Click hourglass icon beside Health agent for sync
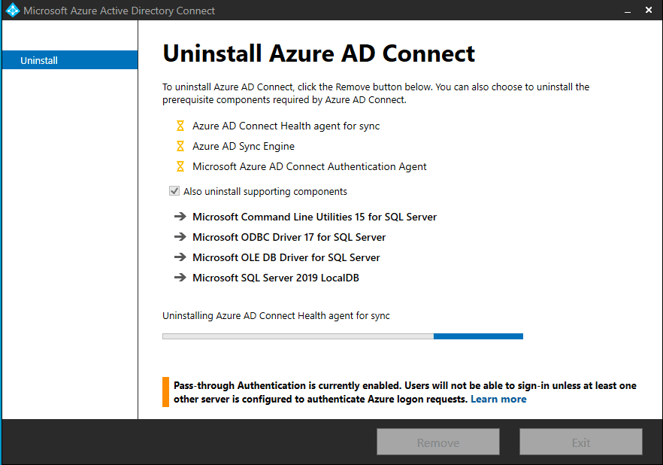This screenshot has width=663, height=465. click(x=180, y=126)
